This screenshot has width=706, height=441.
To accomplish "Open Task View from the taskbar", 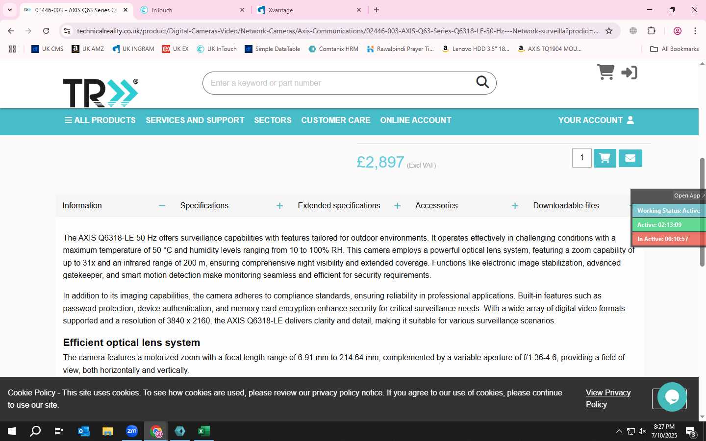I will (59, 431).
